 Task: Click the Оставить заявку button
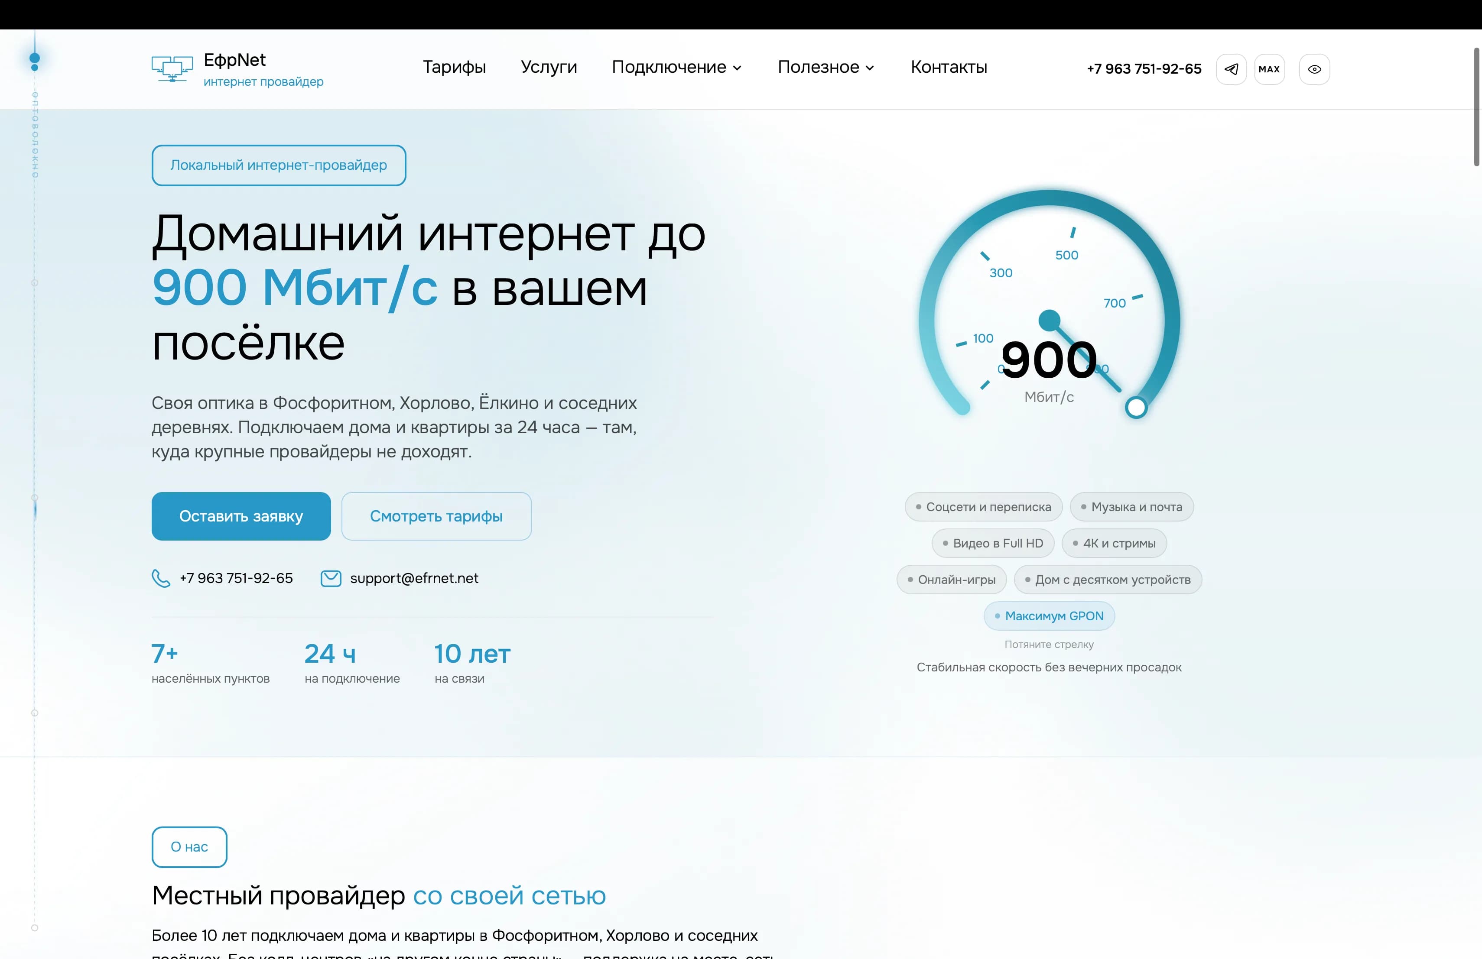coord(241,516)
